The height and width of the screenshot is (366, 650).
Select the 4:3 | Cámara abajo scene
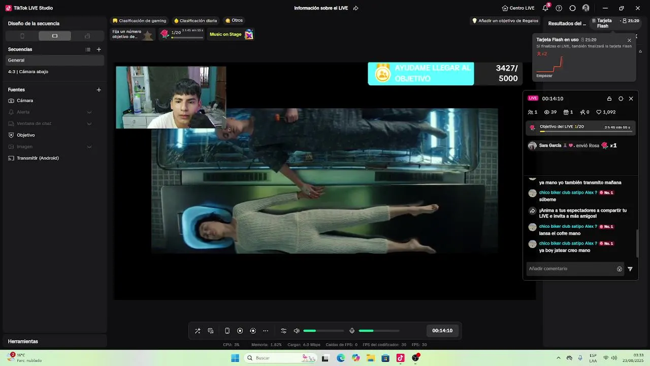[55, 72]
